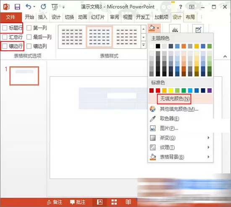Toggle the 镶边行 checkbox

5,46
